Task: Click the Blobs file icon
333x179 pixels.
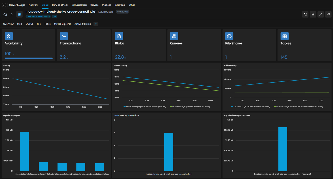Action: click(x=119, y=36)
